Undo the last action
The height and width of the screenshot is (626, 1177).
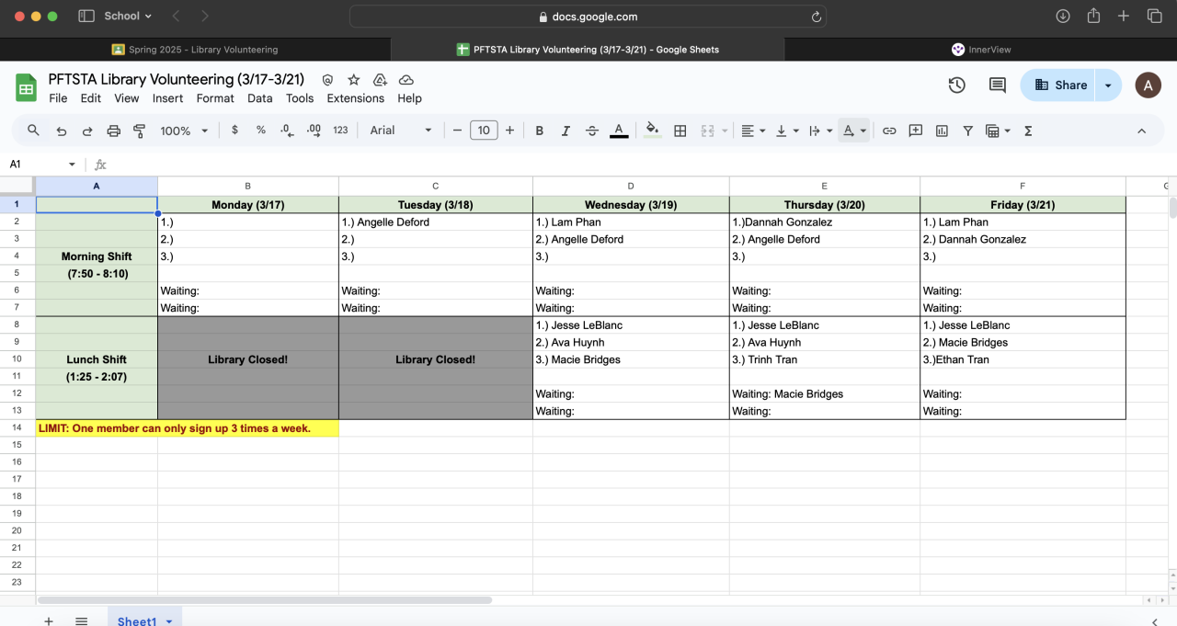click(x=62, y=131)
